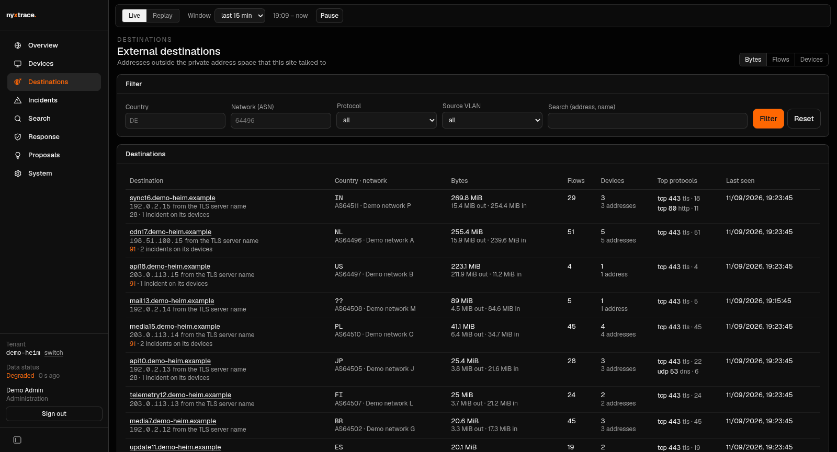The width and height of the screenshot is (837, 452).
Task: Click the Country · network column header
Action: 361,181
